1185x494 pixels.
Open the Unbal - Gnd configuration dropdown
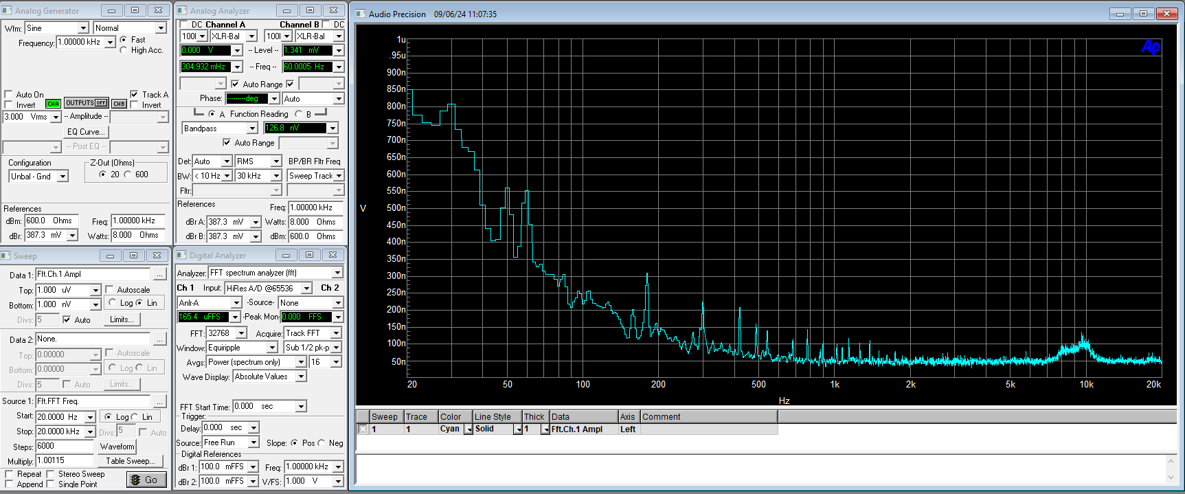point(63,177)
